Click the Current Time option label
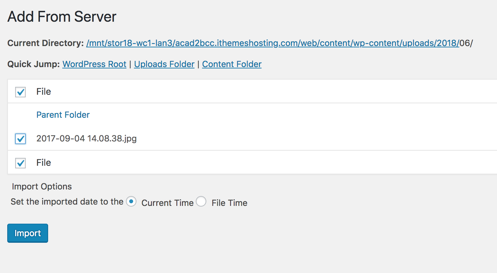The width and height of the screenshot is (497, 273). [167, 203]
